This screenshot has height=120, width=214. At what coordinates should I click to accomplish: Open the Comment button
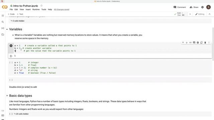pos(180,7)
